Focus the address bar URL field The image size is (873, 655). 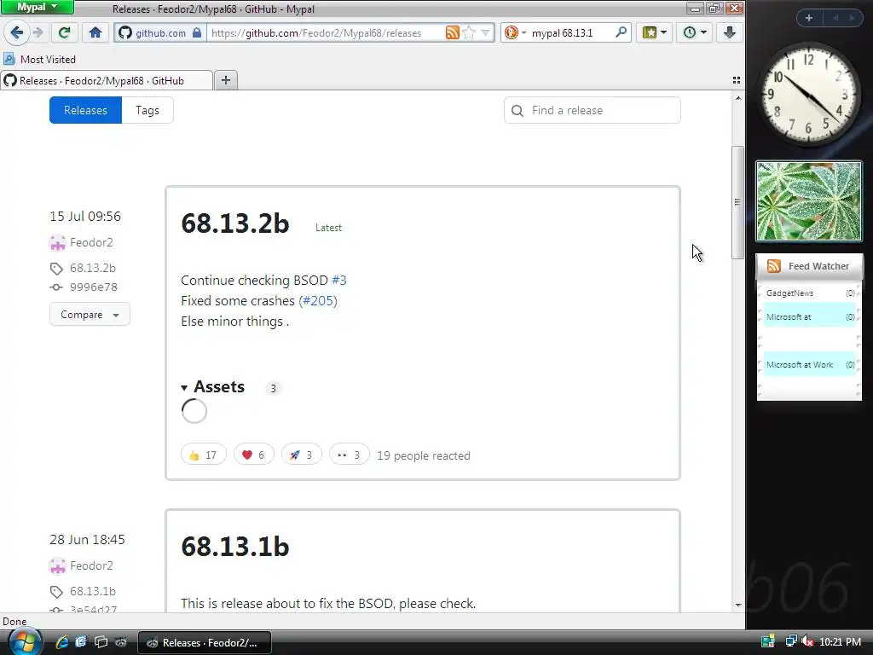click(326, 33)
